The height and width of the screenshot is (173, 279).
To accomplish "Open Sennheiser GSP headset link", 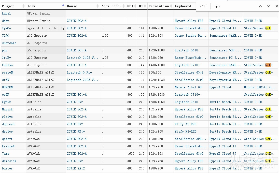I will 225,50.
